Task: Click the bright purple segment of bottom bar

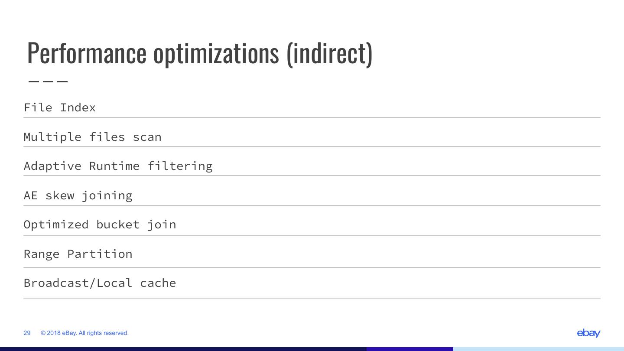Action: point(409,349)
